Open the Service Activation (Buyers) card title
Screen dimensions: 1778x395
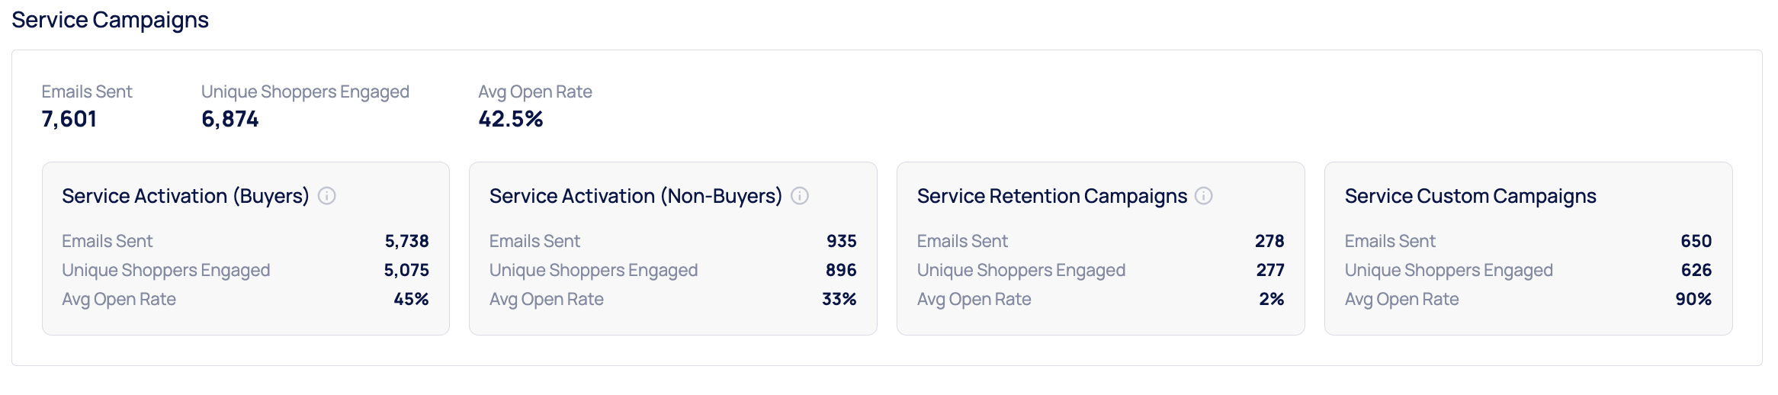pyautogui.click(x=185, y=196)
